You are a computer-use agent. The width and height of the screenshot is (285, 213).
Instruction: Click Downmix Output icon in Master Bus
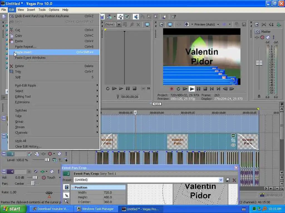point(264,24)
